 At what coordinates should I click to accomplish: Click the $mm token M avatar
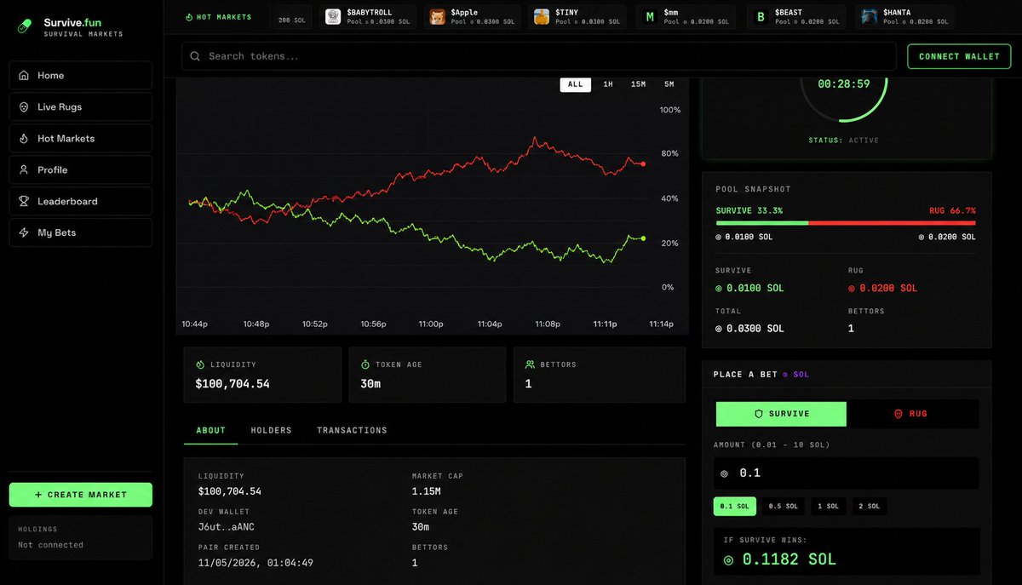(x=650, y=17)
